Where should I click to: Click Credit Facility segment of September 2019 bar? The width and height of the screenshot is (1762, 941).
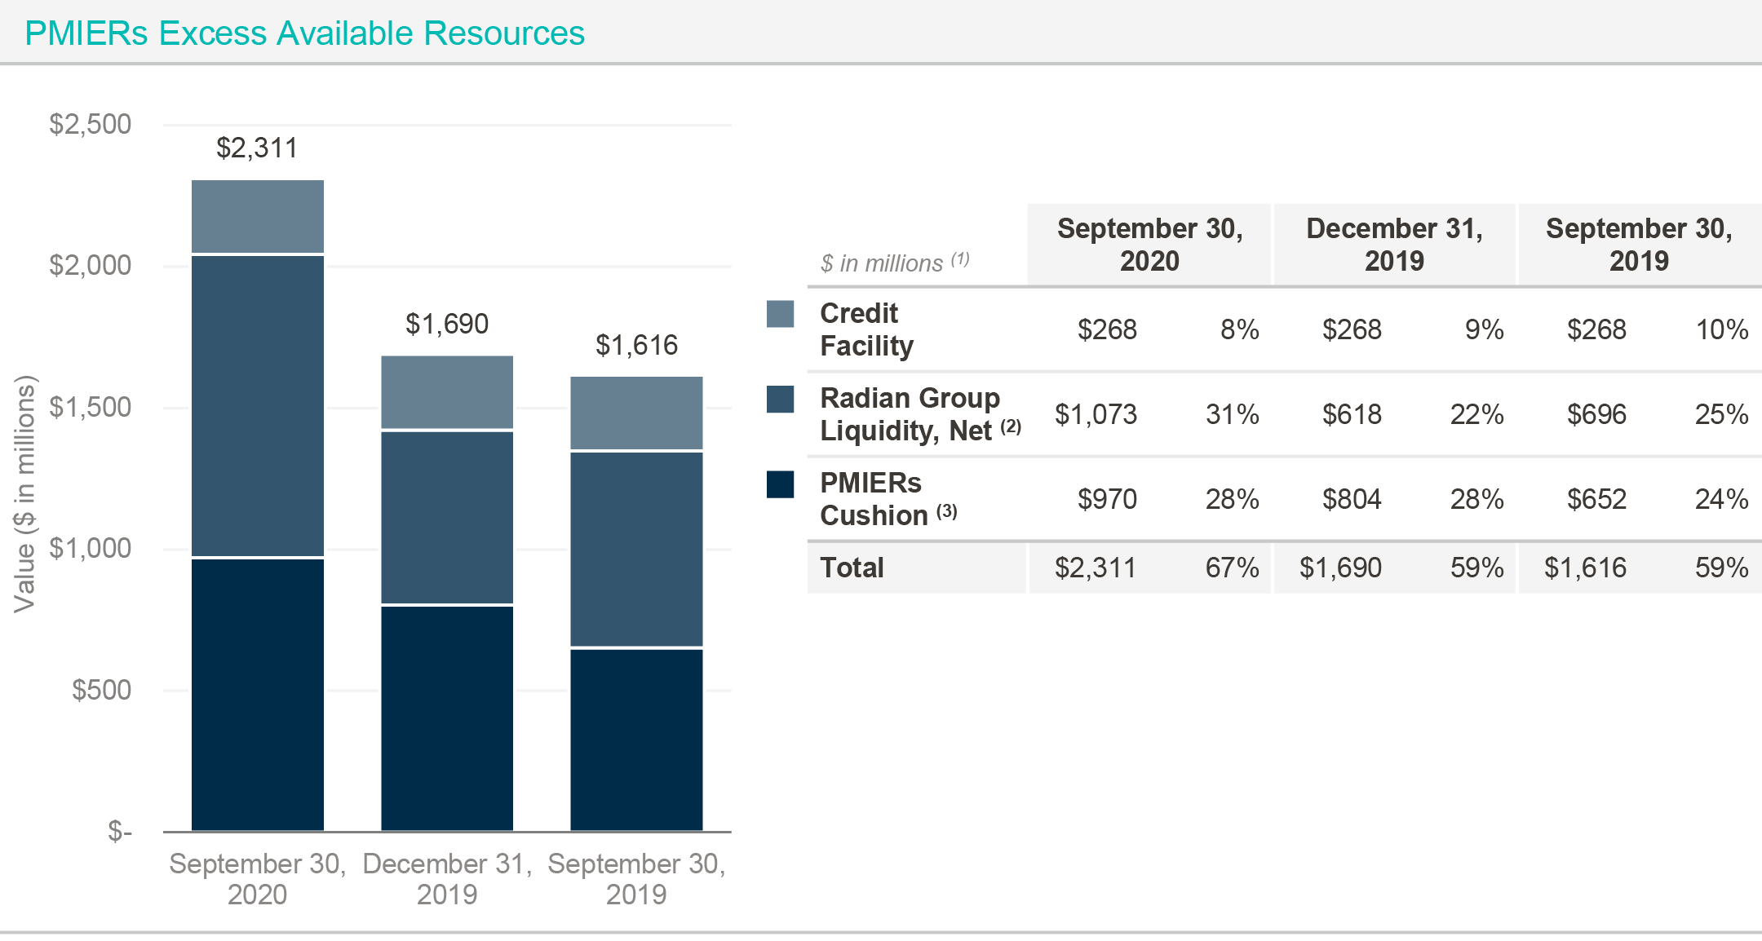636,413
